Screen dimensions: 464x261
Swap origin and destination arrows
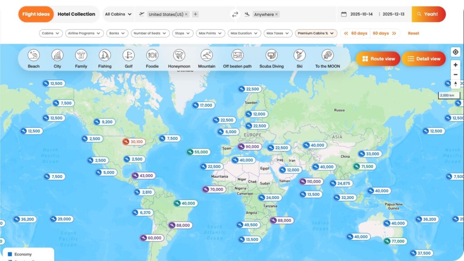tap(235, 14)
